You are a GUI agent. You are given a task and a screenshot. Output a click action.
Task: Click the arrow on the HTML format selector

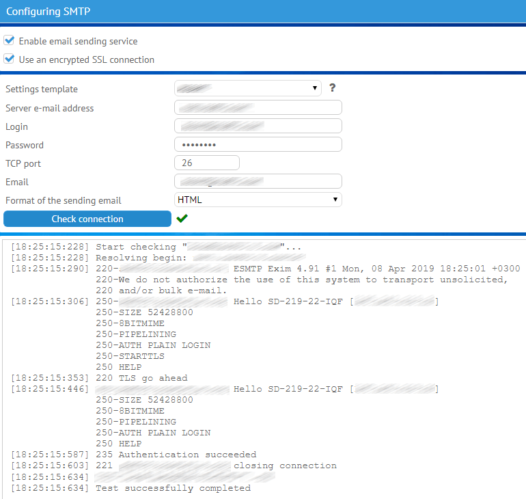335,200
